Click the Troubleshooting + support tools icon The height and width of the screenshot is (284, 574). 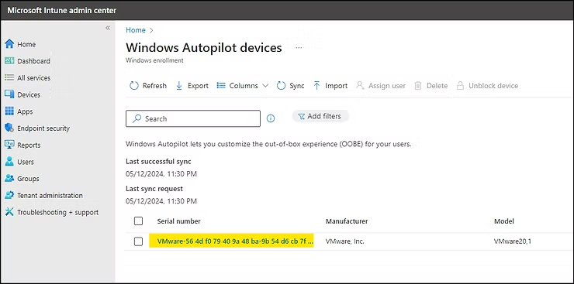(9, 212)
